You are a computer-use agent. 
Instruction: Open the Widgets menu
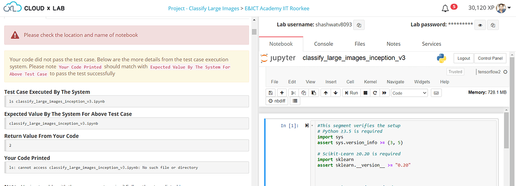422,81
